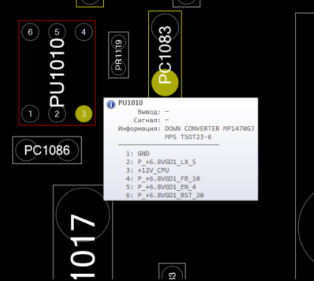This screenshot has height=281, width=314.
Task: Click the 'P_+6.8VGD1_BST_20' net entry
Action: [x=170, y=195]
